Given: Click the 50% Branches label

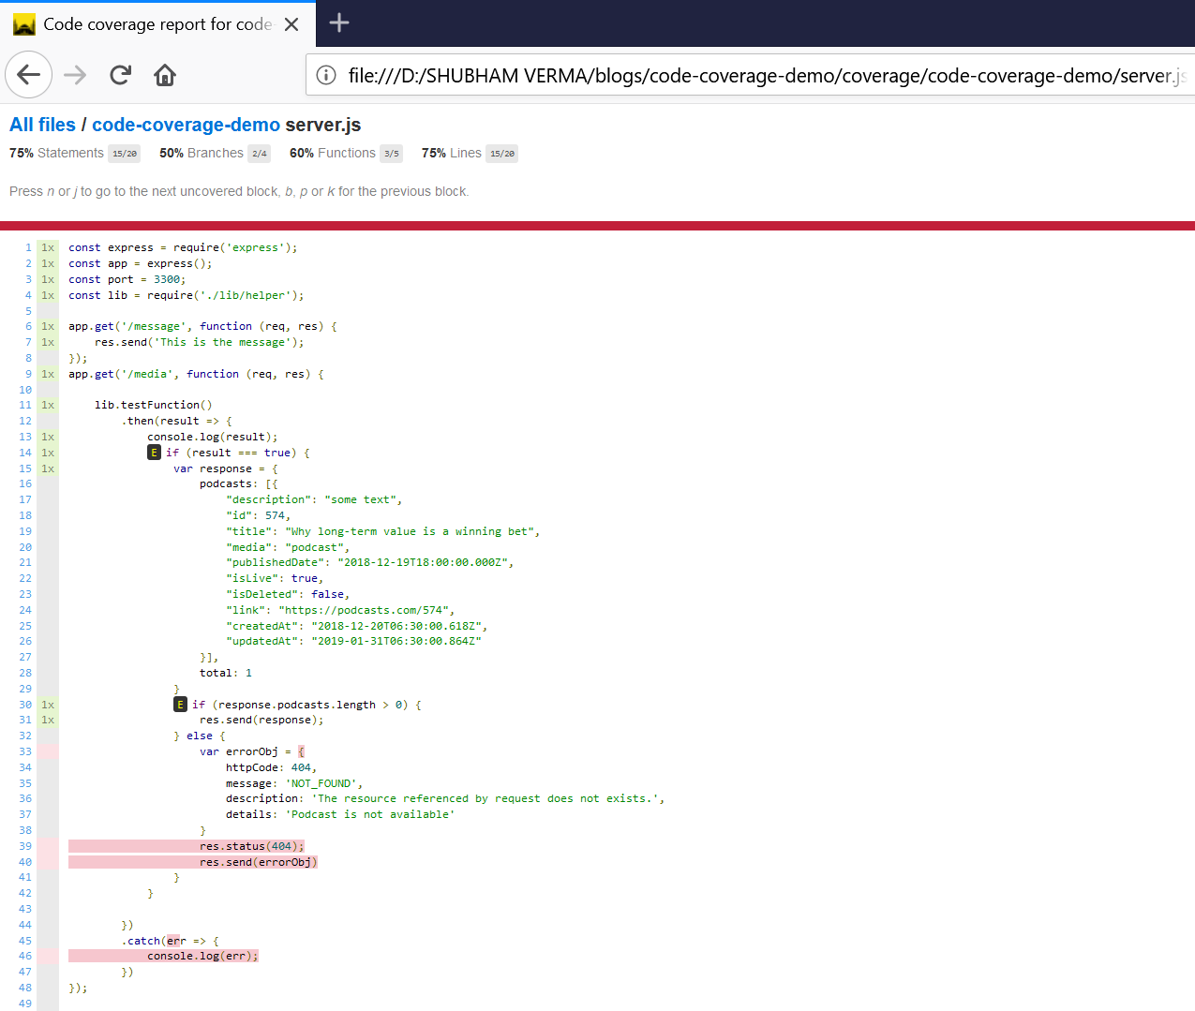Looking at the screenshot, I should (202, 153).
